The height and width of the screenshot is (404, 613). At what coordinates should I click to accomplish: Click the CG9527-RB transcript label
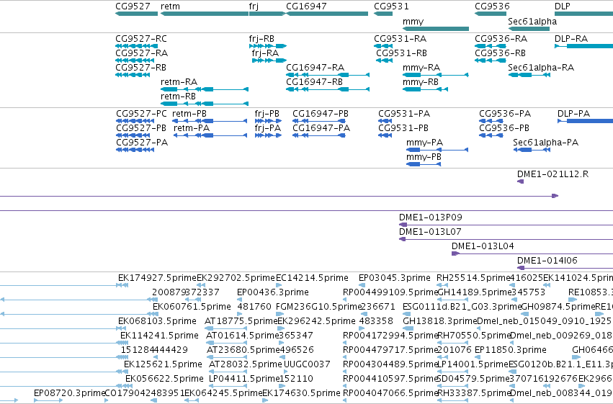[x=140, y=68]
